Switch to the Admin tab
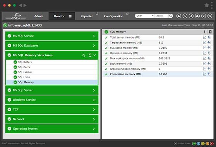The width and height of the screenshot is (216, 147). [39, 16]
